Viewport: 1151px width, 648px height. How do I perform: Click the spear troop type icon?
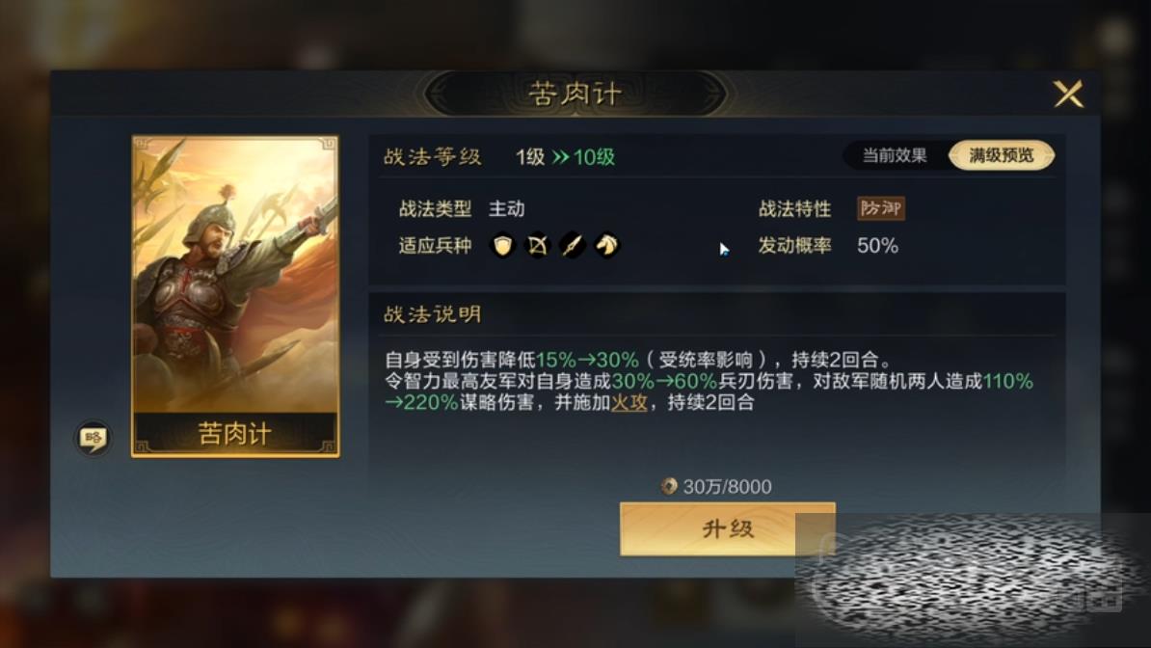click(572, 245)
